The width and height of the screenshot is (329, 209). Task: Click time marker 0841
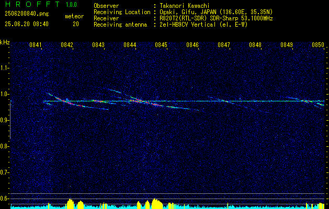coord(35,45)
